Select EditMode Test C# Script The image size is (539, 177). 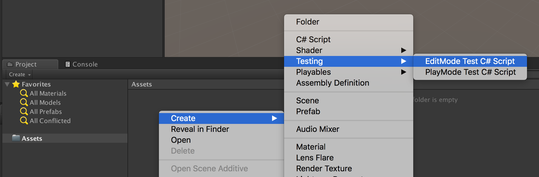[x=470, y=61]
